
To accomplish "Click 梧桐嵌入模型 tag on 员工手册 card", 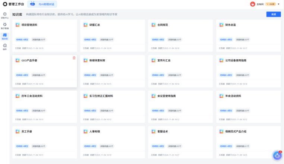I will pyautogui.click(x=22, y=146).
